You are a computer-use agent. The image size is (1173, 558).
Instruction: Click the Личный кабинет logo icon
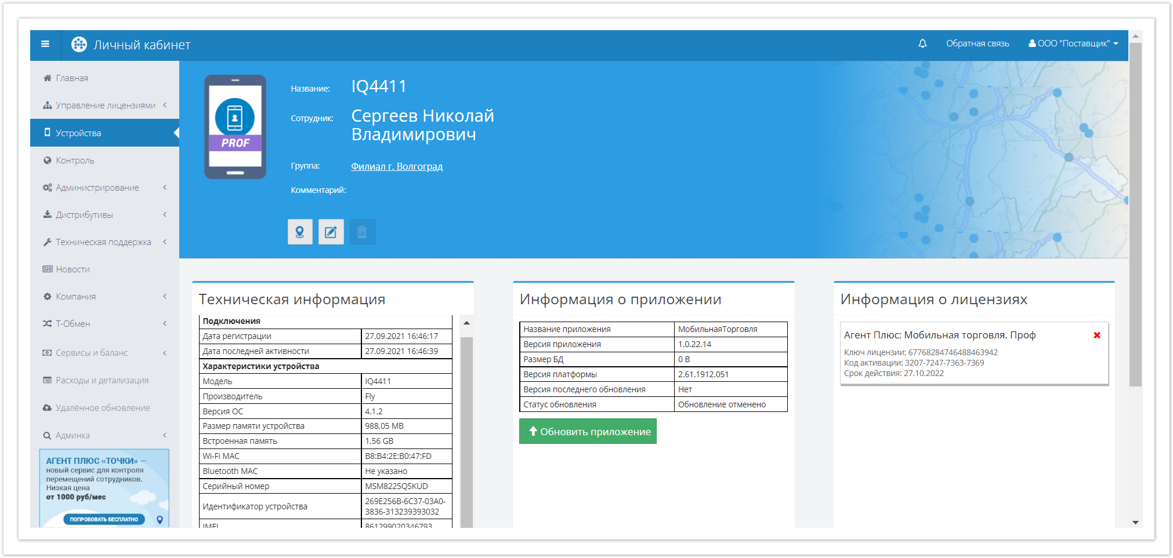(79, 45)
